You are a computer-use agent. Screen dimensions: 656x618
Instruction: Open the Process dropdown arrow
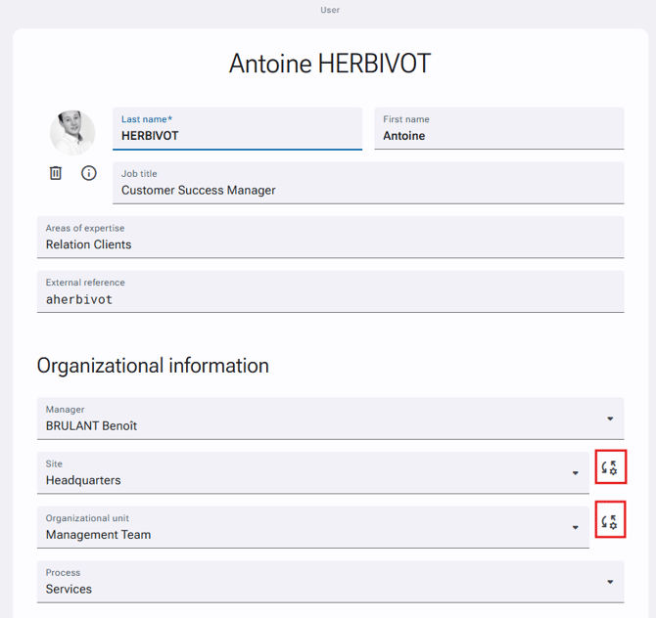pos(610,582)
